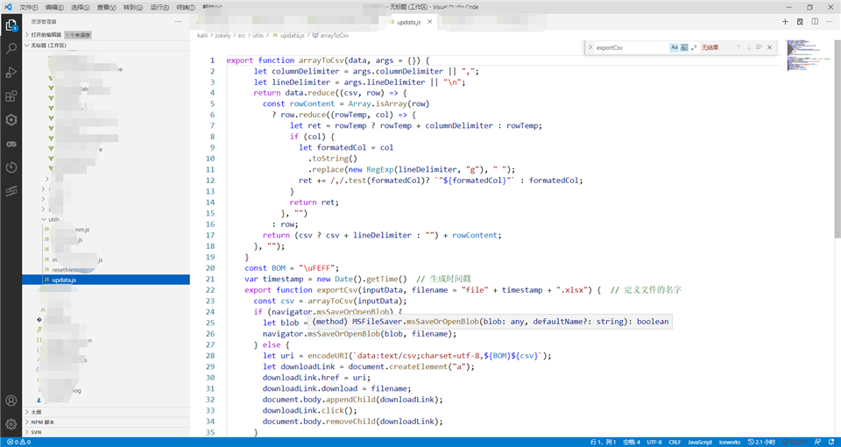841x447 pixels.
Task: Open the Run and Debug view
Action: click(11, 73)
